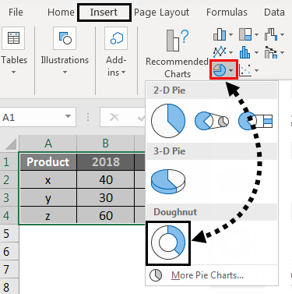Open the Data tab
Viewport: 292px width, 294px height.
point(274,12)
